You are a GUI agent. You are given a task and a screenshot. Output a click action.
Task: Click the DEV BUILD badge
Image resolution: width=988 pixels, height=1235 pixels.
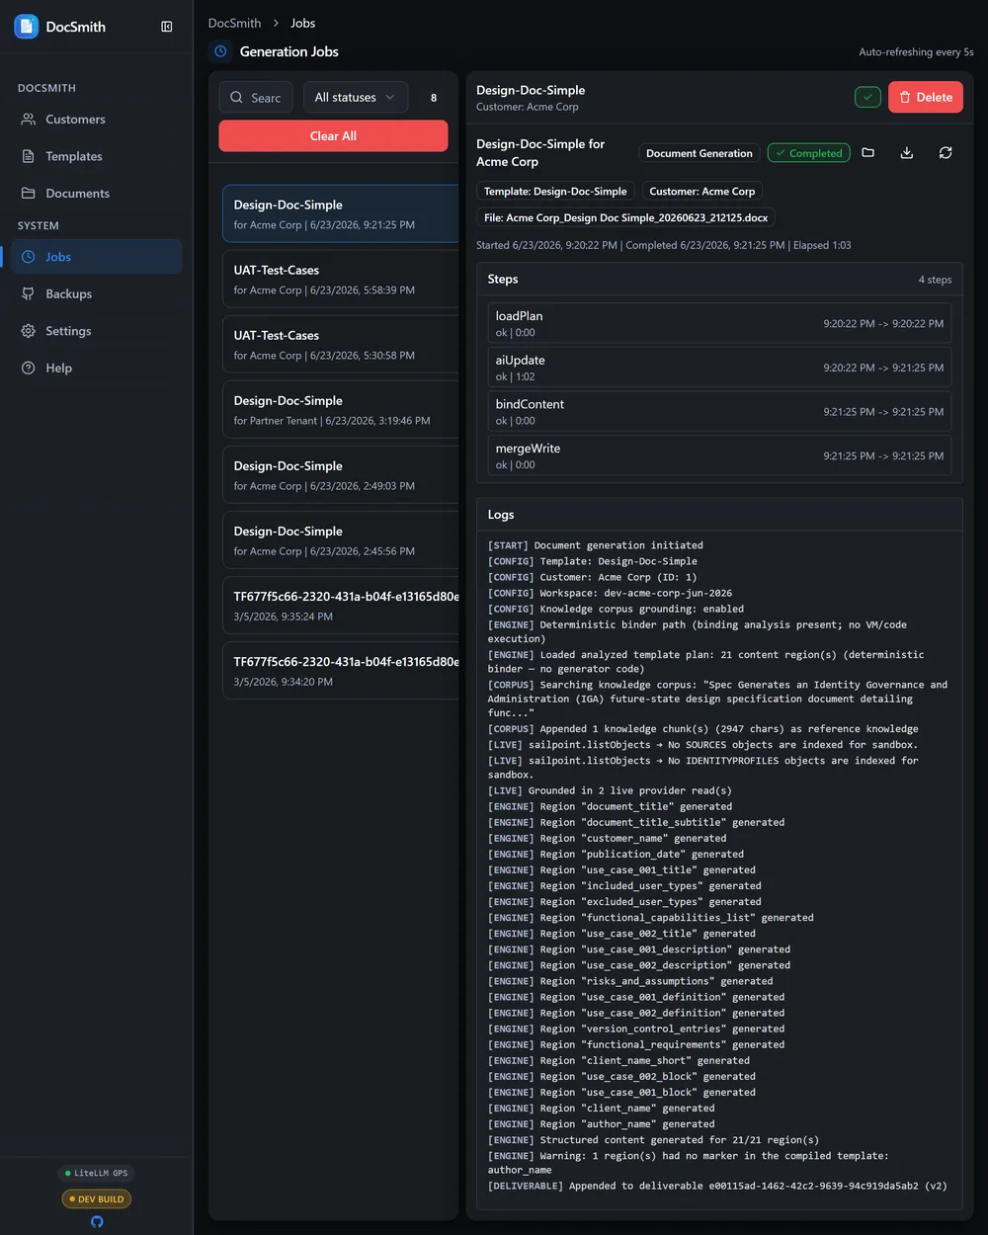coord(97,1199)
